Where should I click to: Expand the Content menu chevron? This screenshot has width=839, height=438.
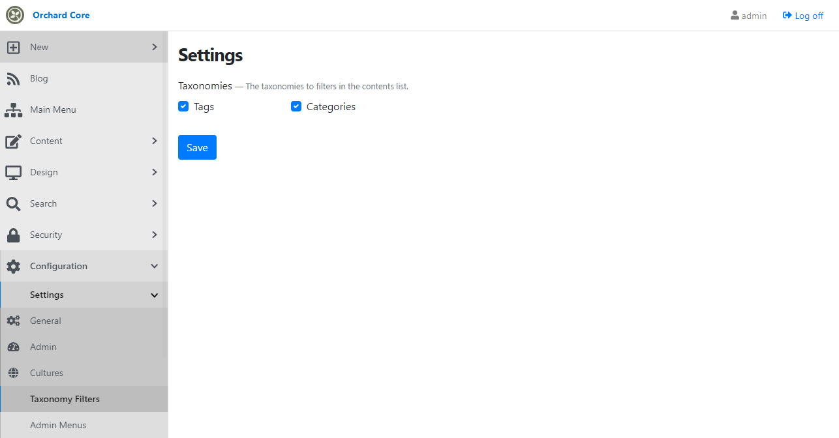coord(155,141)
